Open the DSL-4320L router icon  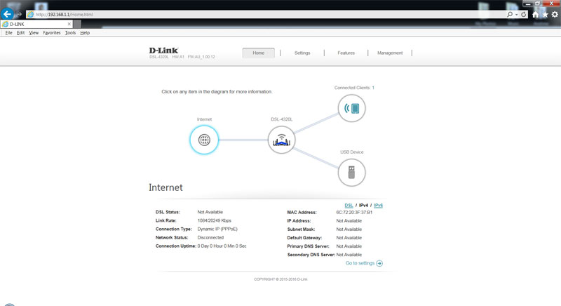pyautogui.click(x=282, y=140)
